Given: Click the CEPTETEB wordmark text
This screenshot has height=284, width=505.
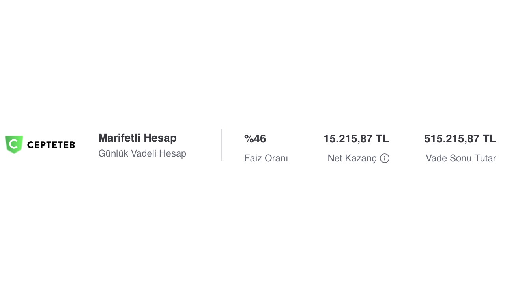Looking at the screenshot, I should point(51,145).
